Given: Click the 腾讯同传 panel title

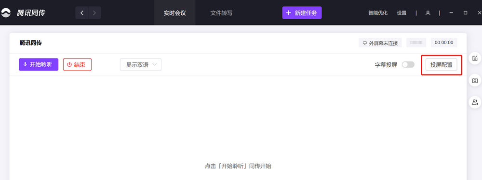Looking at the screenshot, I should tap(30, 43).
